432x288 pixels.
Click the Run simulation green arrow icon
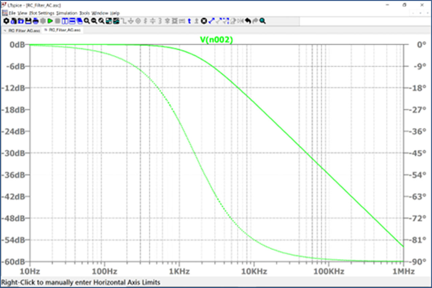click(x=50, y=21)
